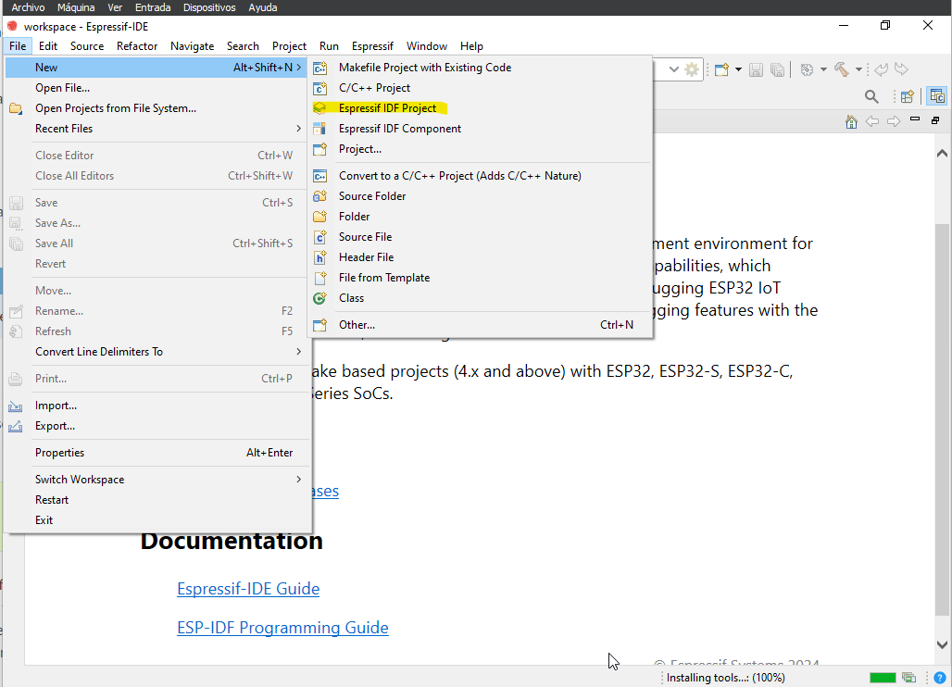
Task: Click the Home icon in welcome page toolbar
Action: click(851, 122)
